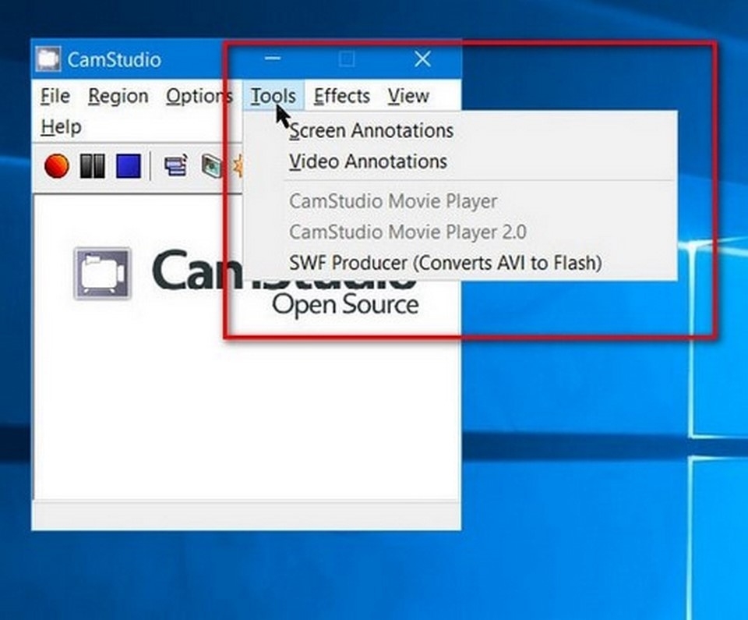Choose Screen Annotations from Tools menu

[460, 130]
